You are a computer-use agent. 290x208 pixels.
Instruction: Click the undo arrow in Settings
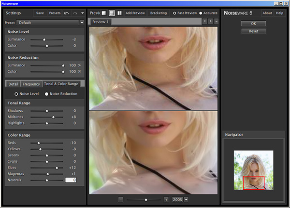click(x=67, y=13)
